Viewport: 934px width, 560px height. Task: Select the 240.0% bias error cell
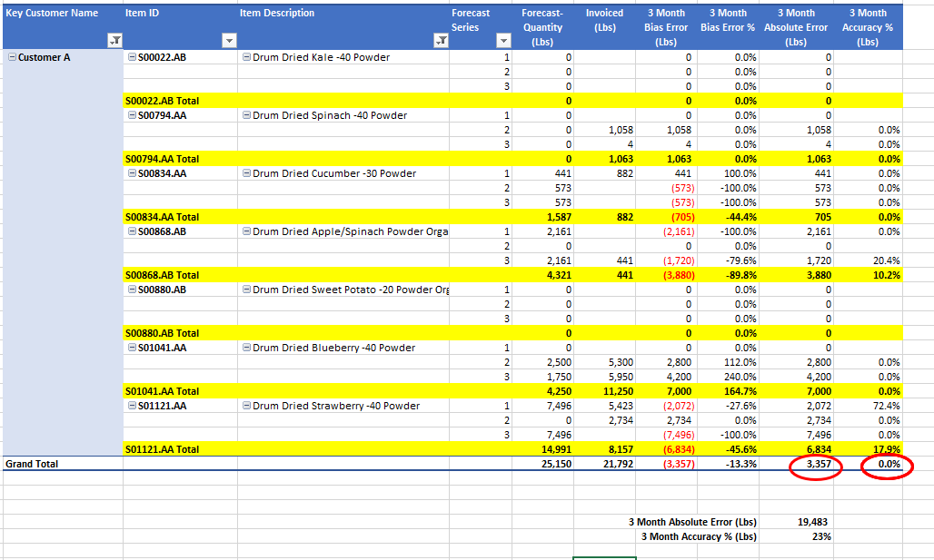pyautogui.click(x=740, y=377)
